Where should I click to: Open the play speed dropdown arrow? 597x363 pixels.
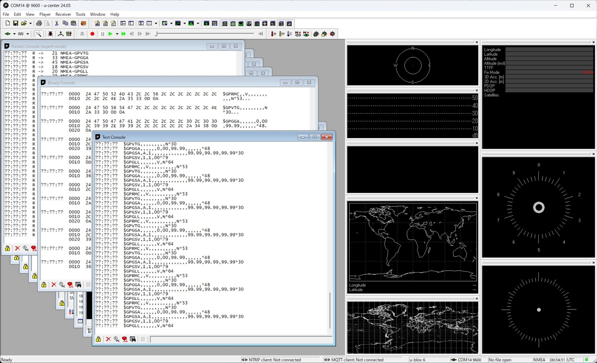tap(117, 34)
